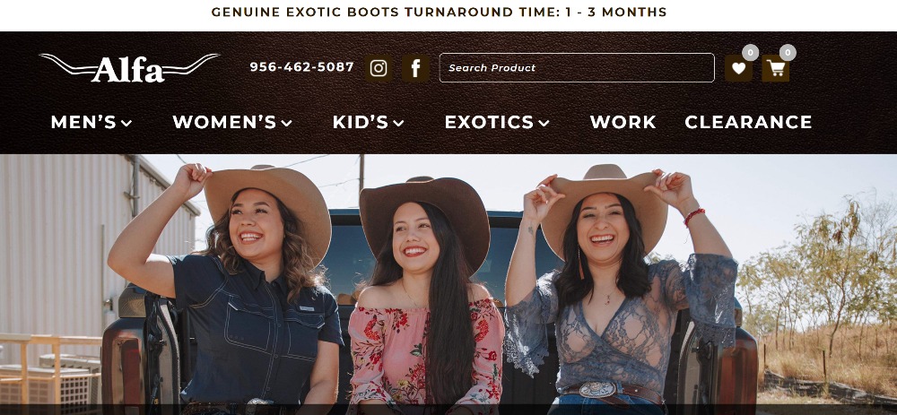The width and height of the screenshot is (897, 415).
Task: Click the Kid's navigation label
Action: (361, 122)
